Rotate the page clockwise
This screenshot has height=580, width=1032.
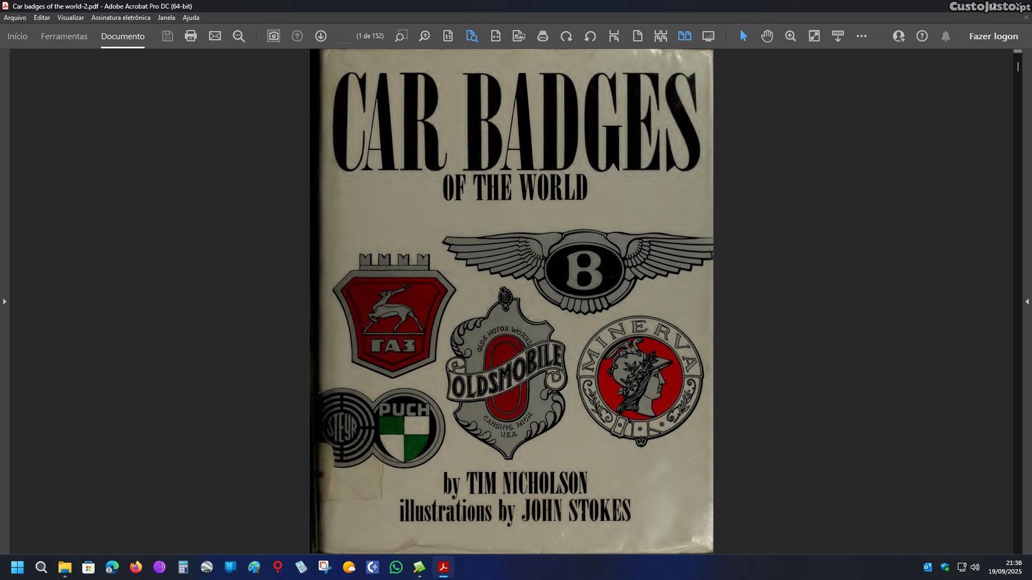click(x=566, y=36)
